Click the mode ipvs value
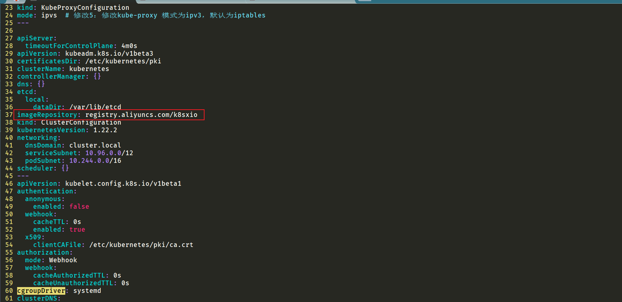This screenshot has height=302, width=622. point(49,15)
